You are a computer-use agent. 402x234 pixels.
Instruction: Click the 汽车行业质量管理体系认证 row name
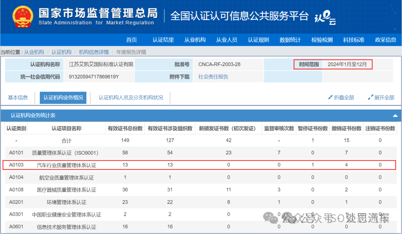point(66,165)
